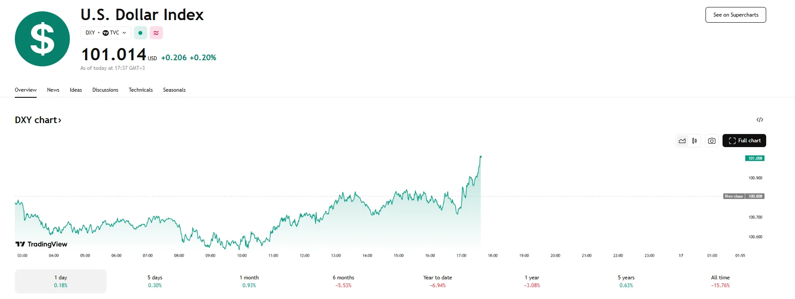The width and height of the screenshot is (795, 299).
Task: Click the embed code icon
Action: pos(760,120)
